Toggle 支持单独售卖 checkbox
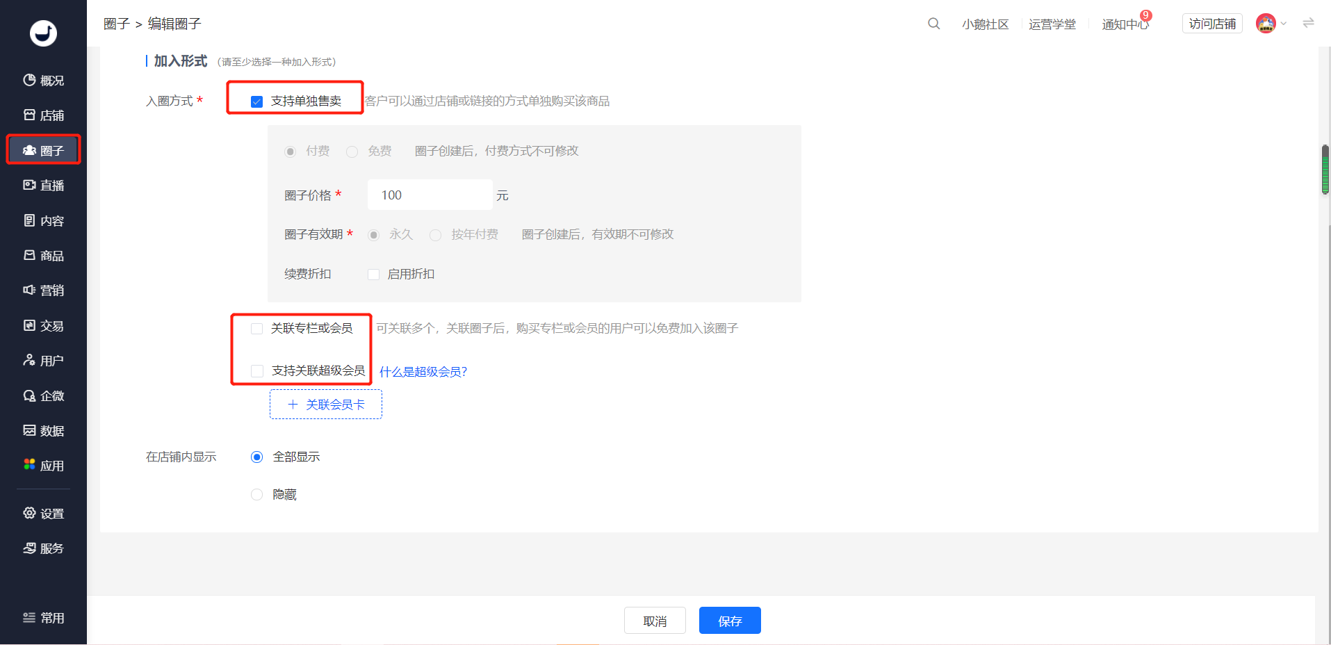Image resolution: width=1331 pixels, height=645 pixels. 256,101
